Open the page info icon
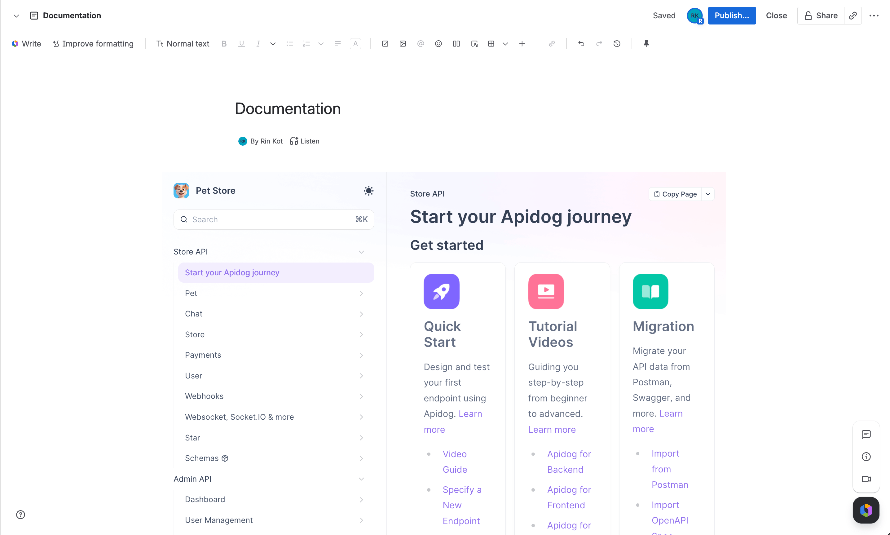 click(866, 457)
